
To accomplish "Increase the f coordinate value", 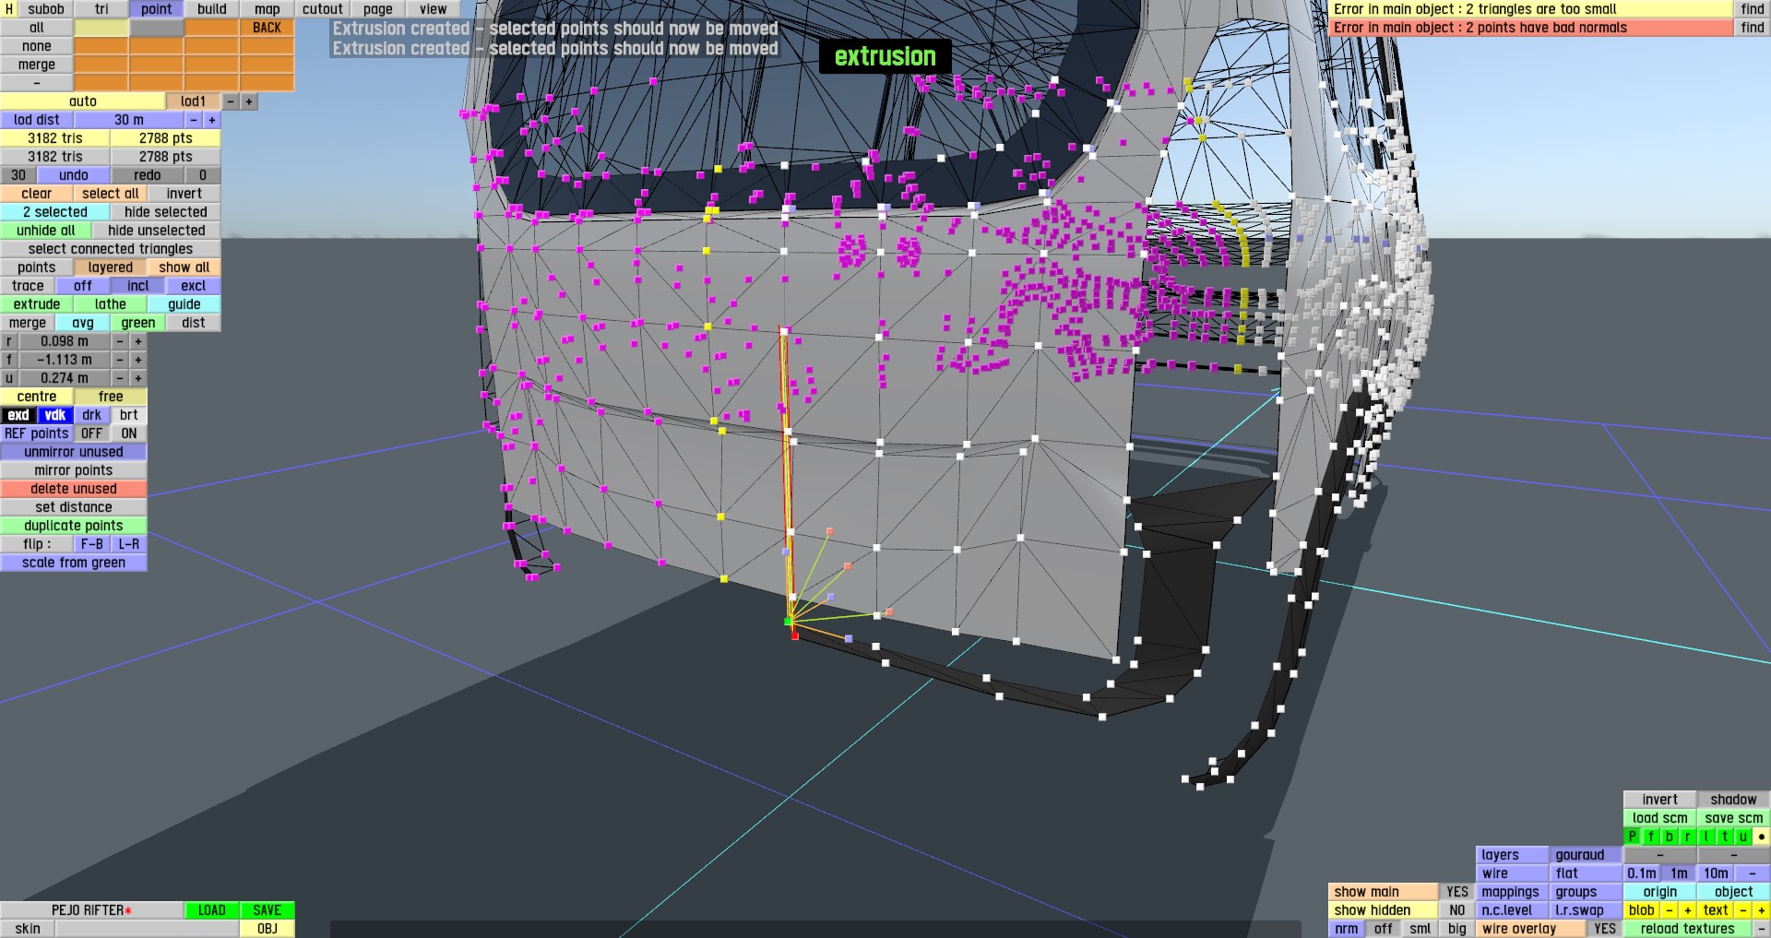I will 138,360.
